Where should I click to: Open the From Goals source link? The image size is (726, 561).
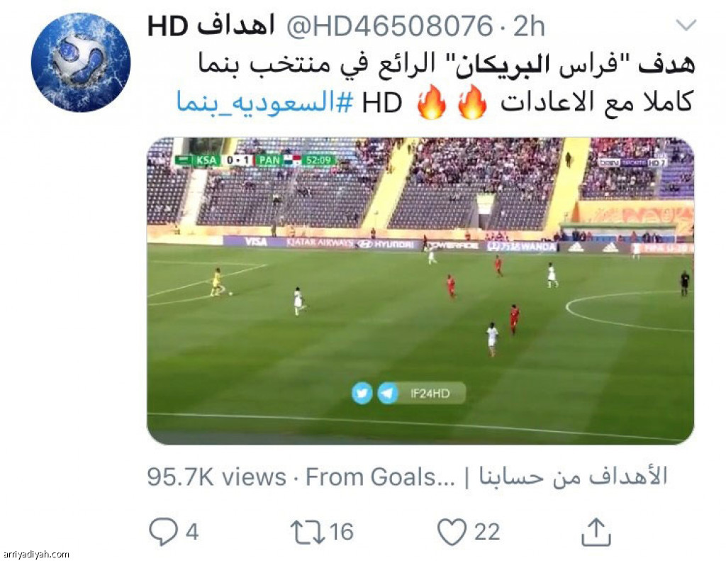(486, 477)
